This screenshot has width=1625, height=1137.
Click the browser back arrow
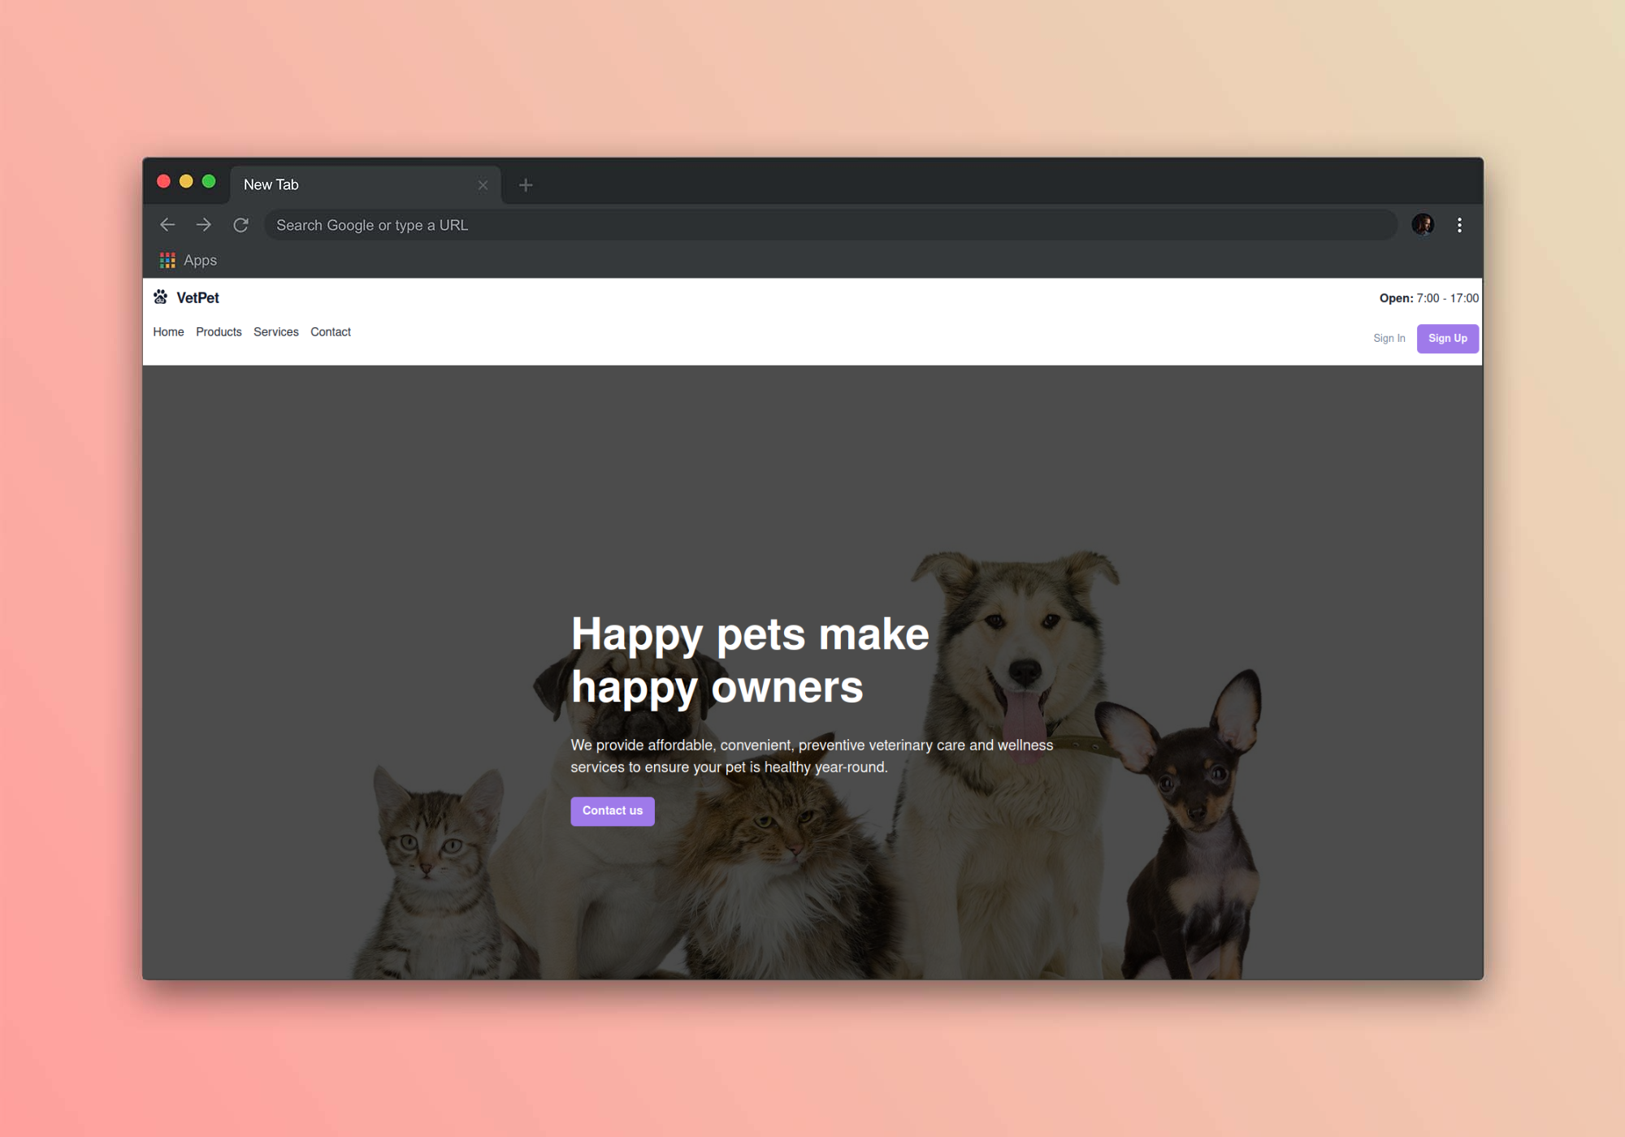(167, 225)
